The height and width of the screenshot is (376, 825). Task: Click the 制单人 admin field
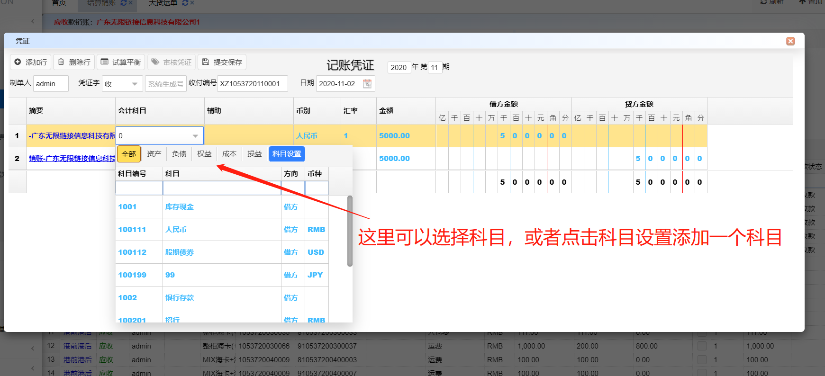[x=51, y=84]
